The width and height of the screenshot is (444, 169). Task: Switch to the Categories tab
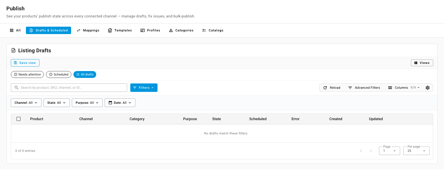[181, 30]
